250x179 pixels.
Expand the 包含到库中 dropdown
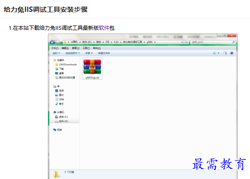point(73,53)
